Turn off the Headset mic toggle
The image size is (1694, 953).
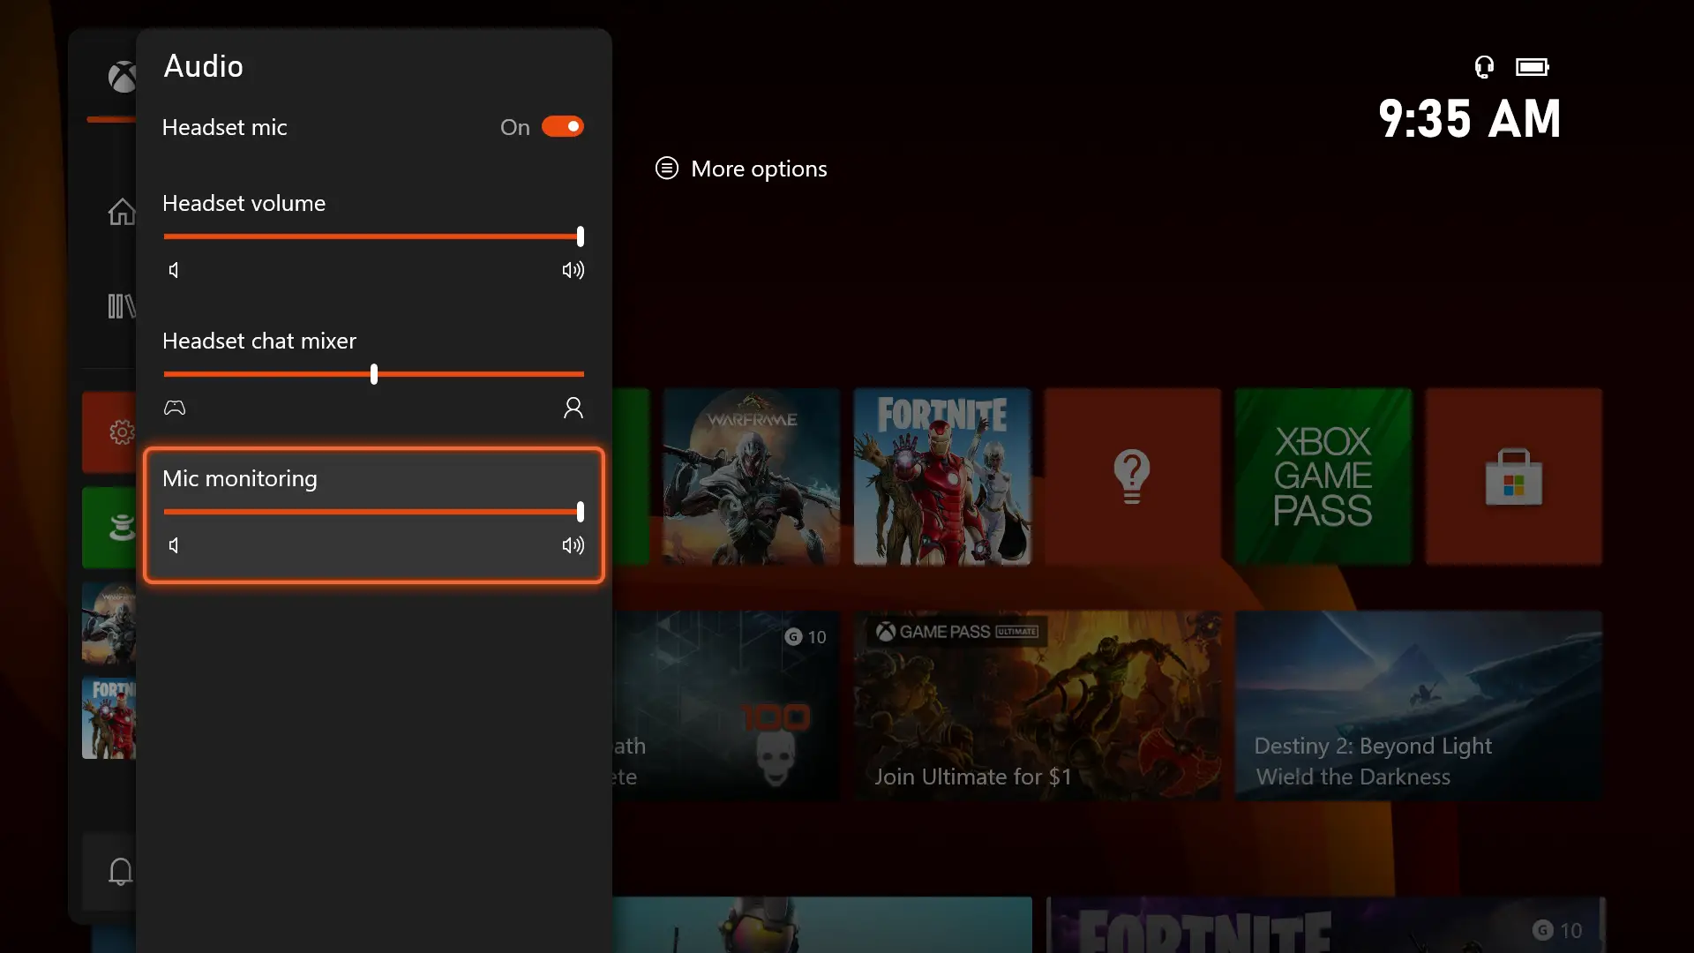[x=562, y=127]
